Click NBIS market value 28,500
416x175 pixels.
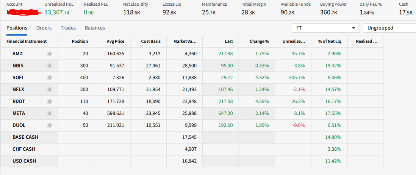[190, 66]
